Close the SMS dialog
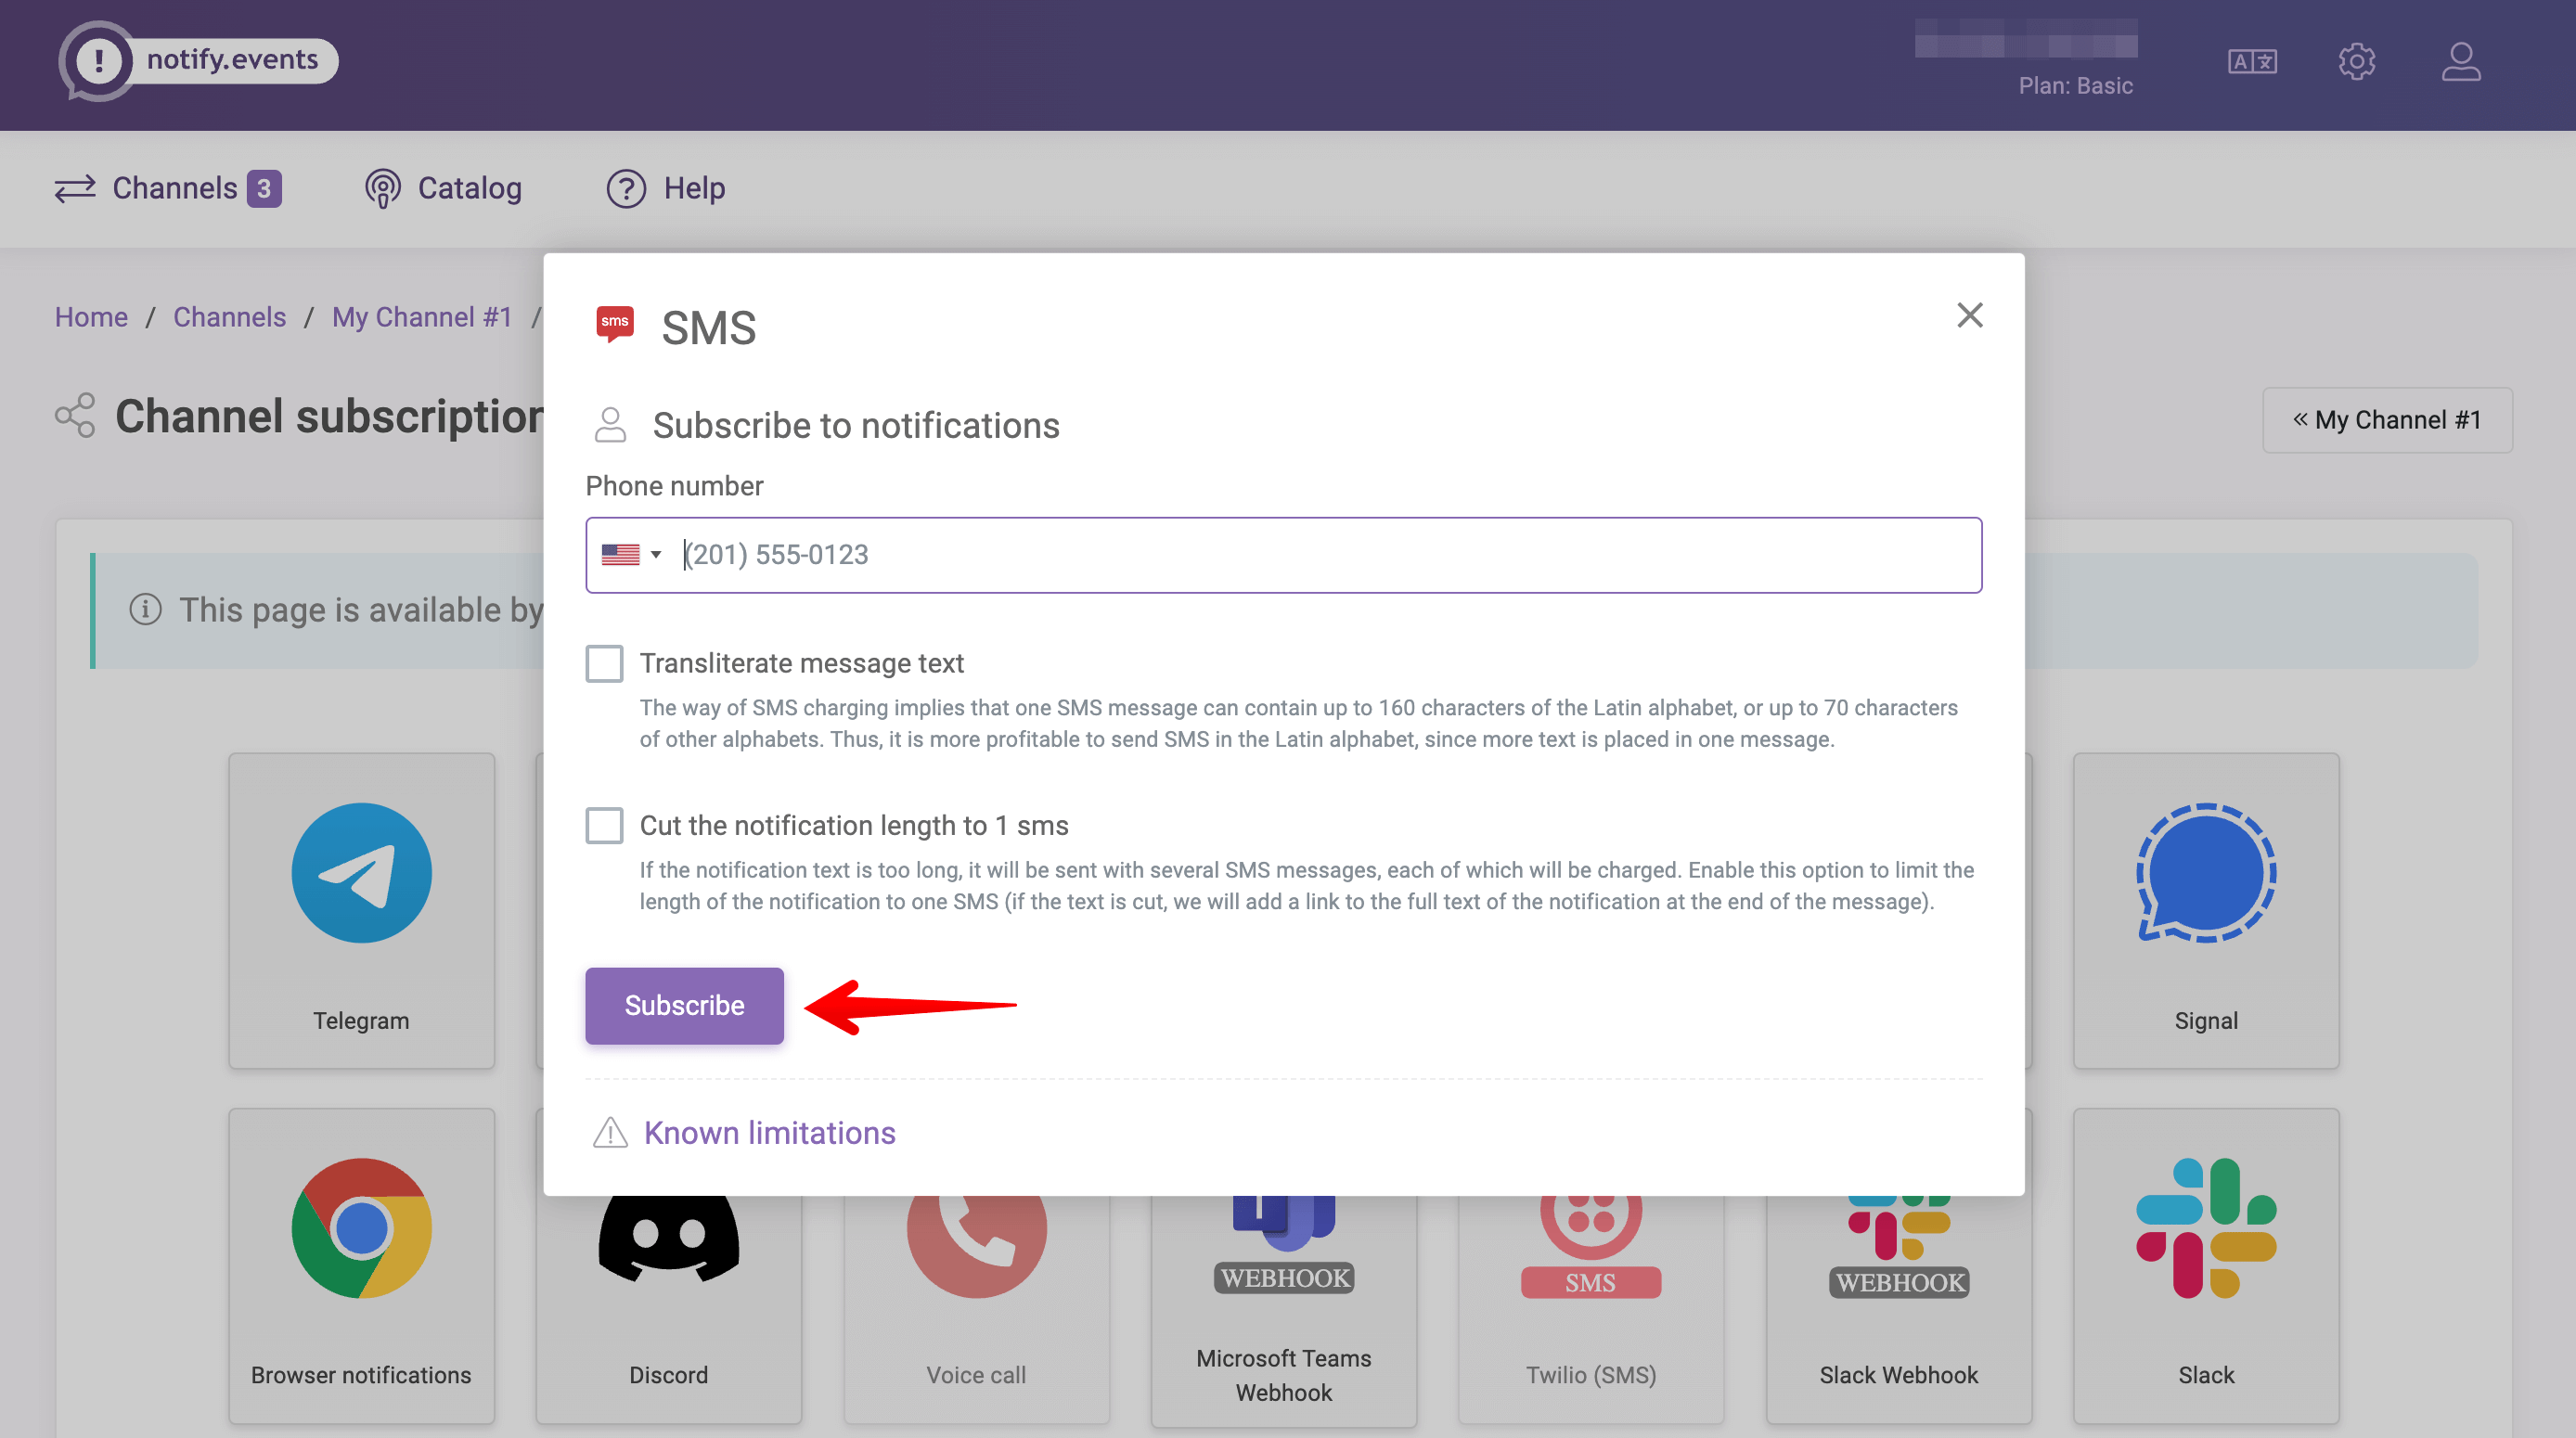 point(1969,315)
